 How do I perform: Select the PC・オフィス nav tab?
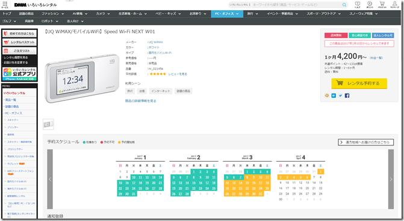[x=227, y=14]
